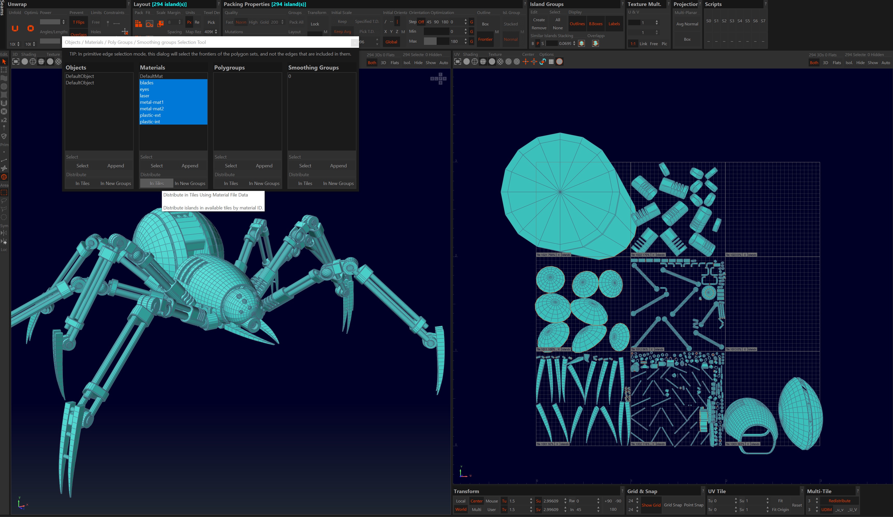Click the Multi-Tile first 3 stepper
Image resolution: width=893 pixels, height=517 pixels.
[x=817, y=501]
